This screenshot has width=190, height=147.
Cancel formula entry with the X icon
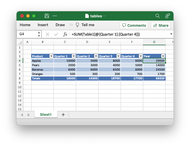[x=47, y=34]
